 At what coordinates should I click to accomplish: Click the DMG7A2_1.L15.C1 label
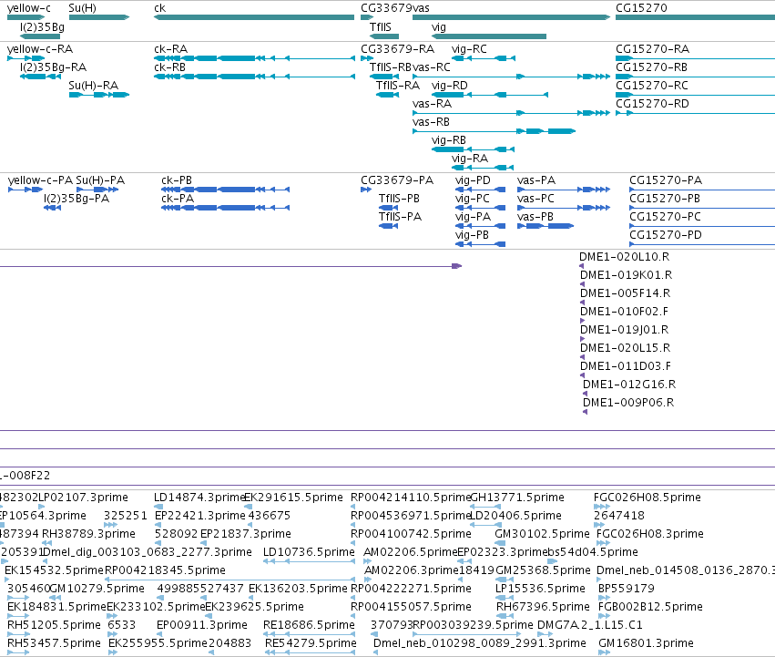(x=590, y=625)
